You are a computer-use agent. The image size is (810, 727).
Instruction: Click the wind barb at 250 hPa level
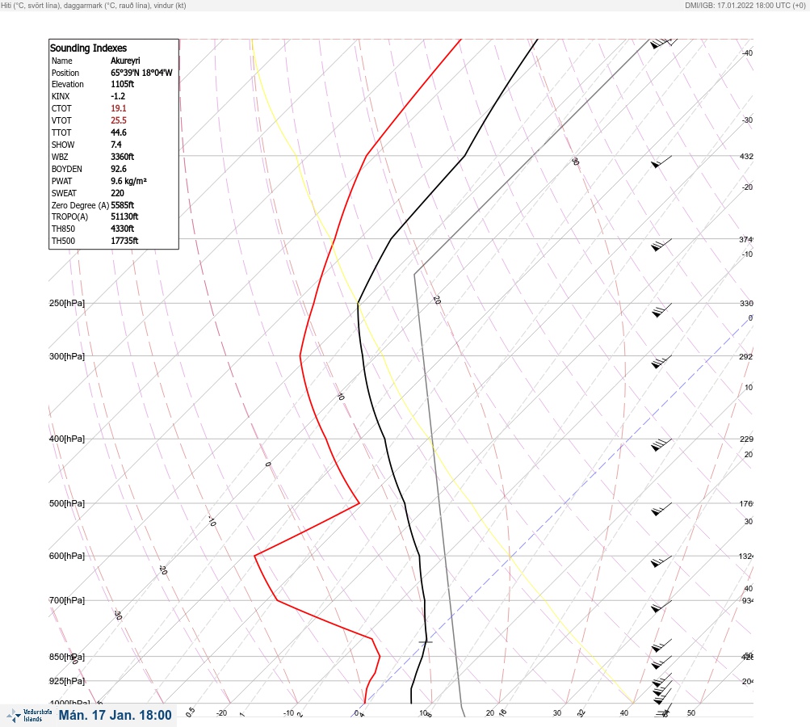[661, 310]
